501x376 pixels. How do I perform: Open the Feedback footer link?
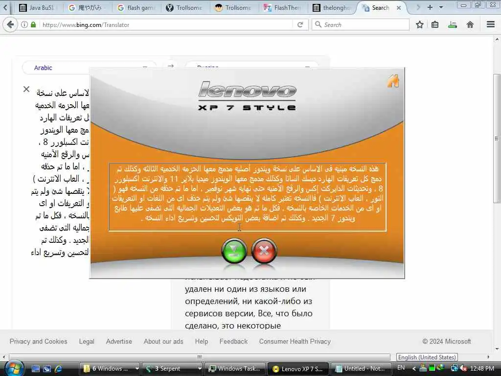233,341
